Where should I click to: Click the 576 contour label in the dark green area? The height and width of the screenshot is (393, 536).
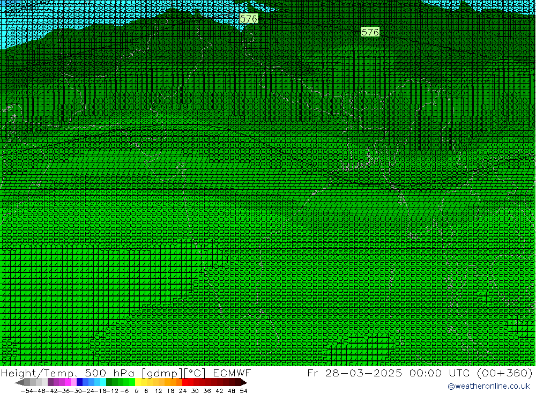370,32
